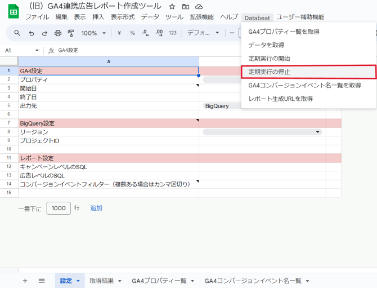Viewport: 377px width, 288px height.
Task: Open GA4コンバージョンイベント名一覧 tab menu arrow
Action: [308, 281]
